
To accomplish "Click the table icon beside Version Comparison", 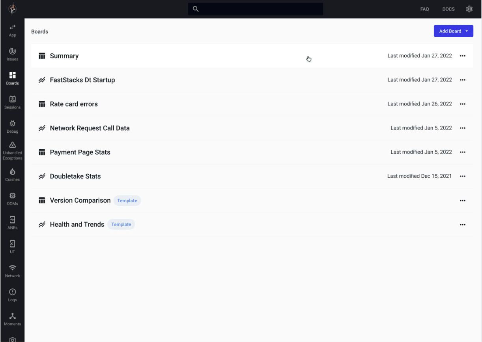I will [42, 201].
